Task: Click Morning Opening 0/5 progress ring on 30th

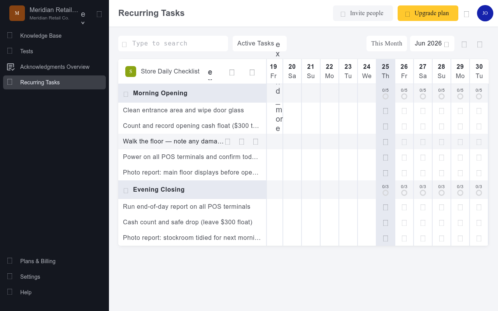Action: (x=479, y=96)
